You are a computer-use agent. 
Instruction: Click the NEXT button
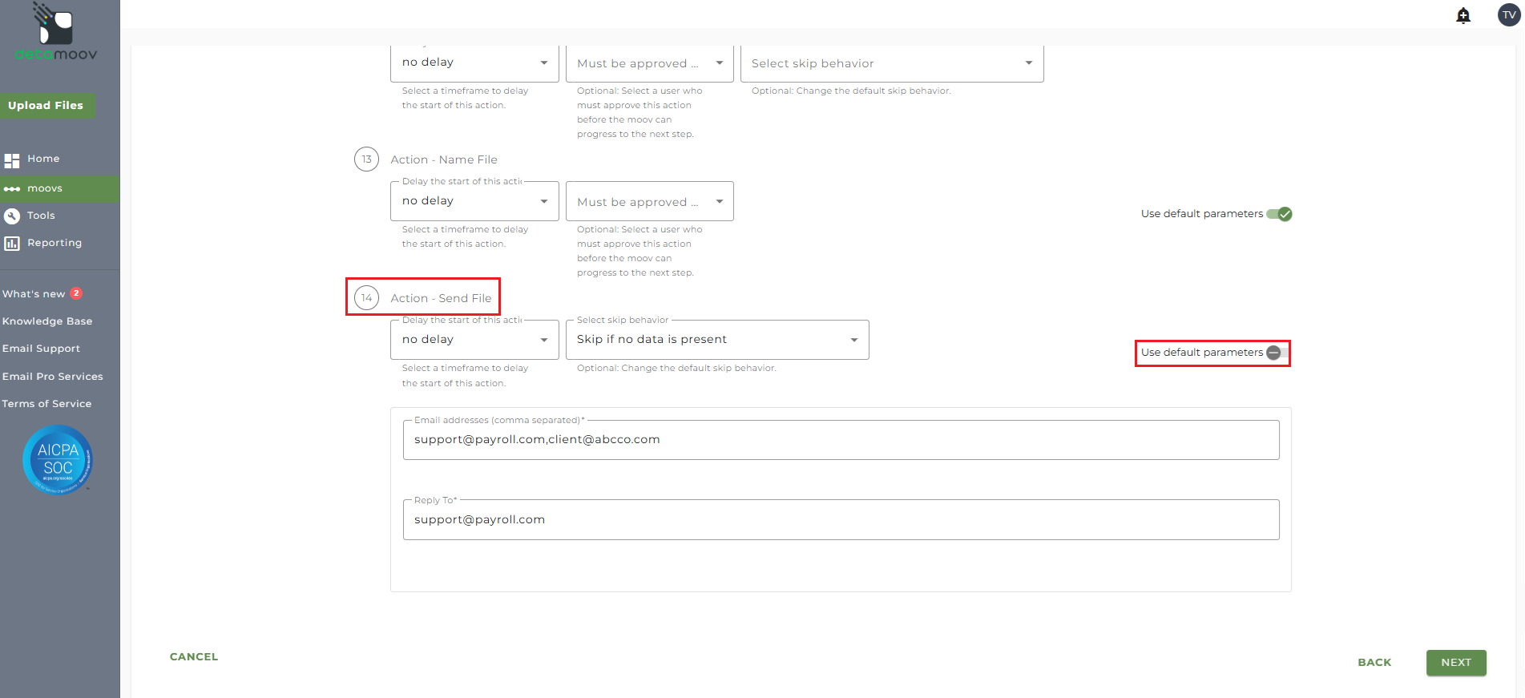pos(1455,663)
